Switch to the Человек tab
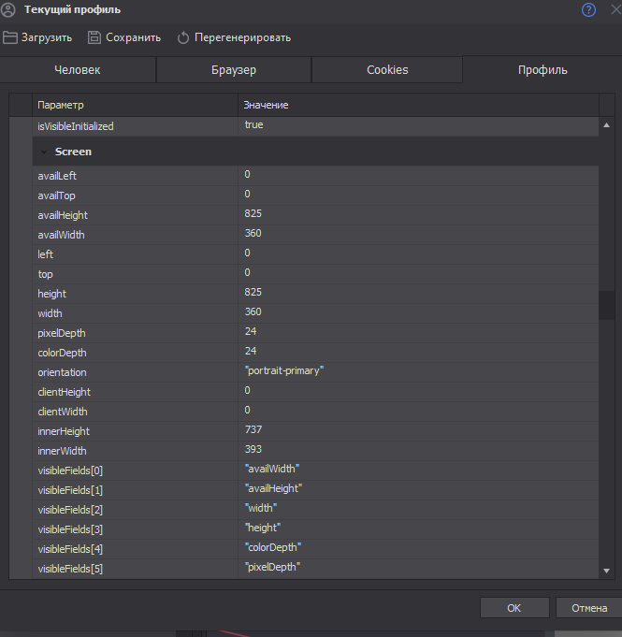The width and height of the screenshot is (622, 637). click(x=78, y=70)
